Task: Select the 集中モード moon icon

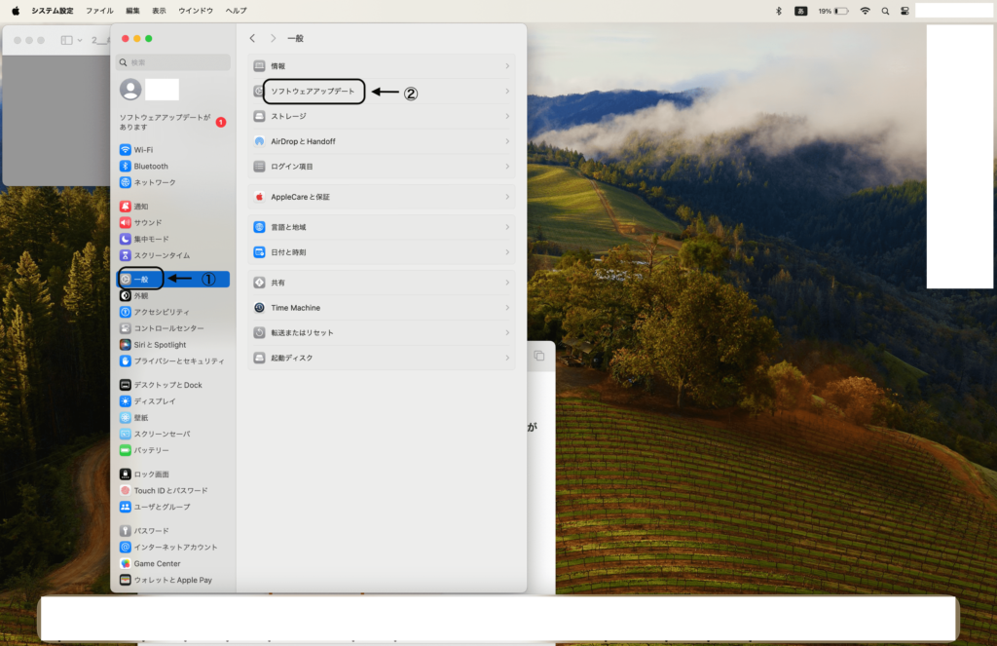Action: pyautogui.click(x=126, y=240)
